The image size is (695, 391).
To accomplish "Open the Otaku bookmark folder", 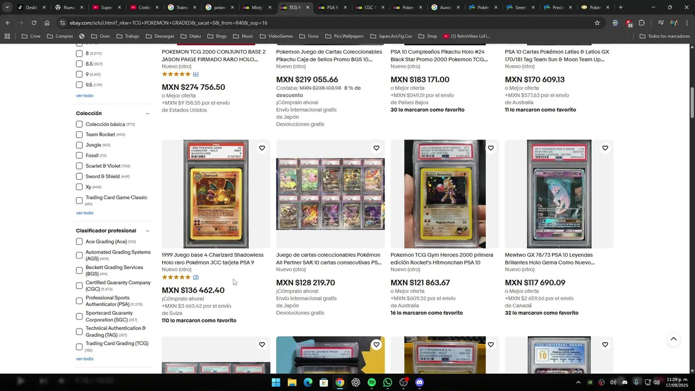I will pos(191,36).
